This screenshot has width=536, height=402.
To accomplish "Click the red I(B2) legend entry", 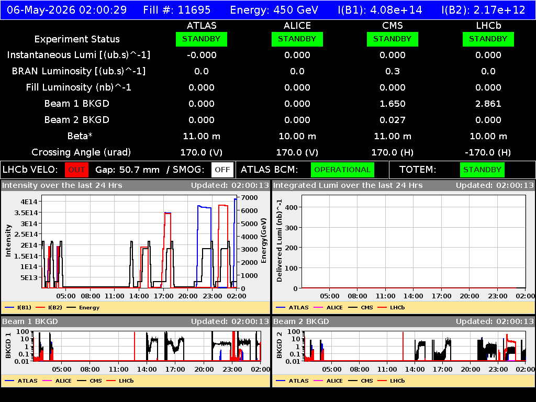I will tap(49, 307).
